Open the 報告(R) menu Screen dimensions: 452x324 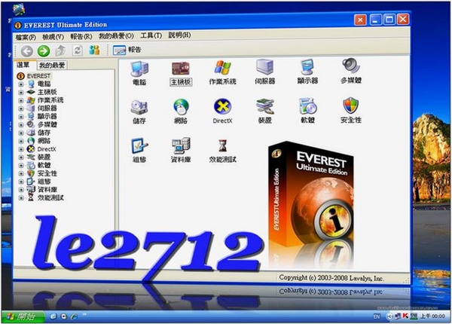[81, 37]
